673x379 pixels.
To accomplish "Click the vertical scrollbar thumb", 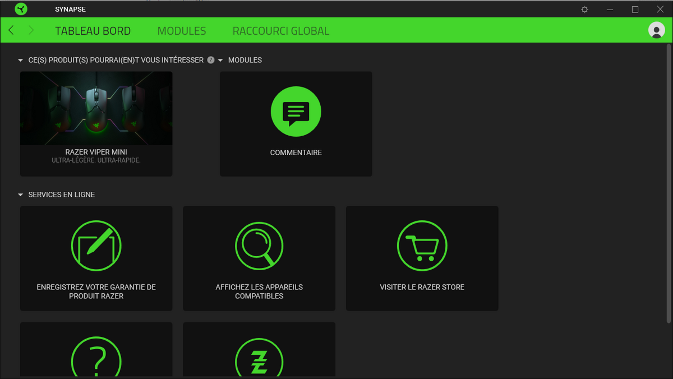I will click(669, 183).
